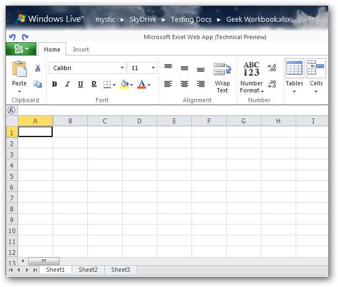Click the Align Text Left icon
Screen dimensions: 338x287
pyautogui.click(x=168, y=84)
